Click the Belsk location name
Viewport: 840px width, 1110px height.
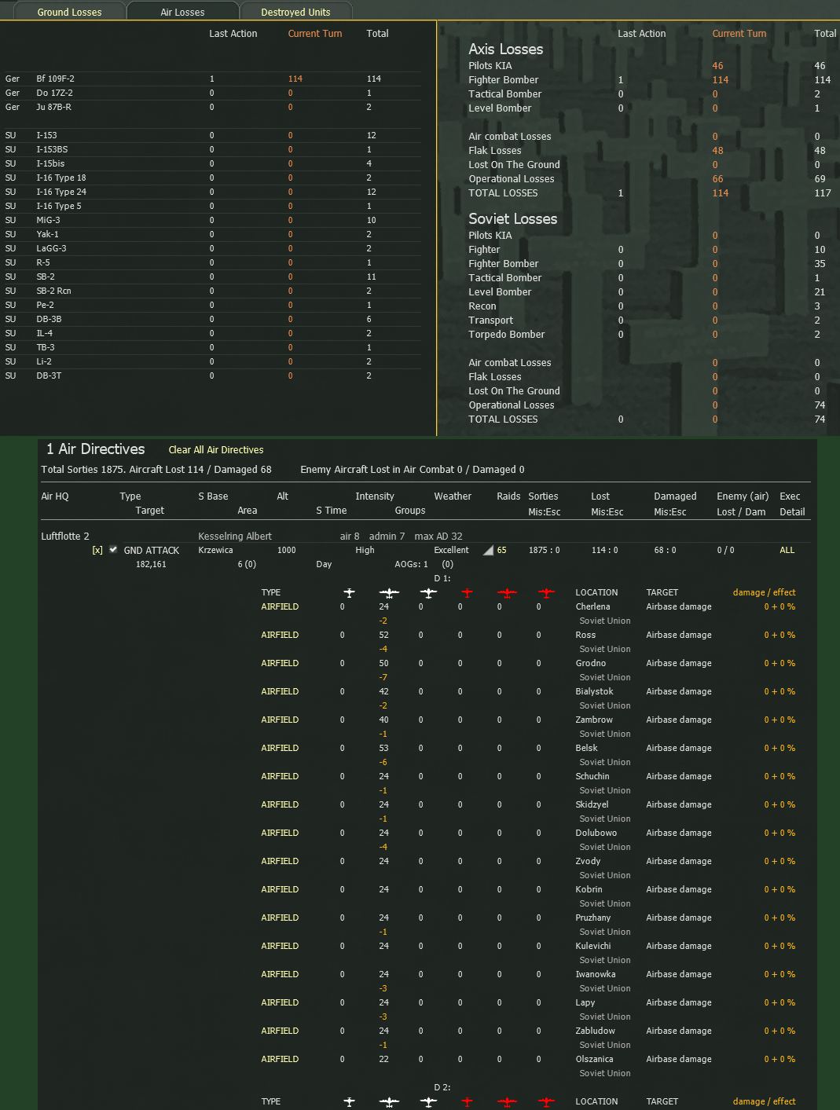586,748
